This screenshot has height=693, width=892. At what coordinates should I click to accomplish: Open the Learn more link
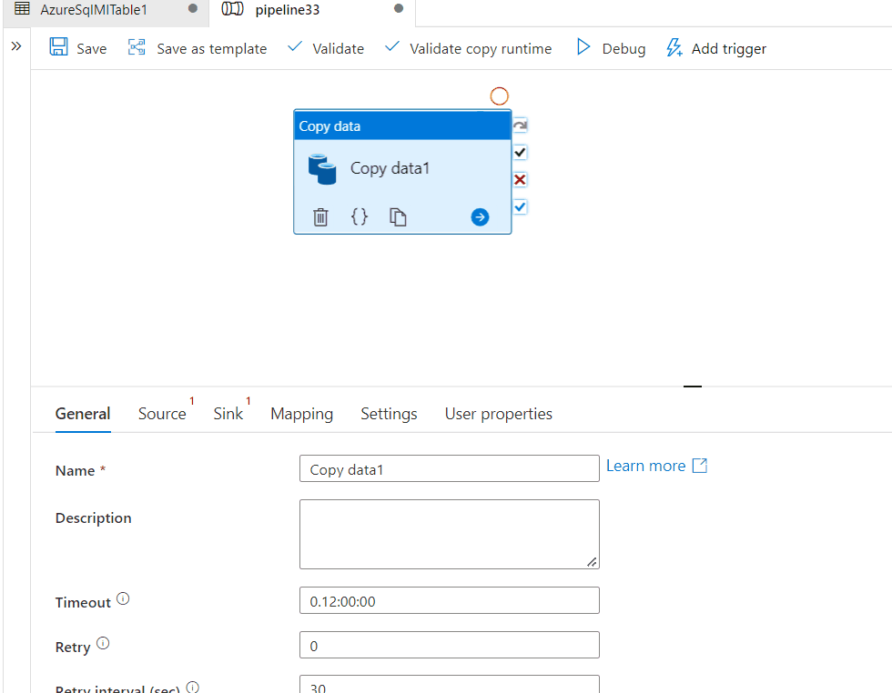(646, 465)
